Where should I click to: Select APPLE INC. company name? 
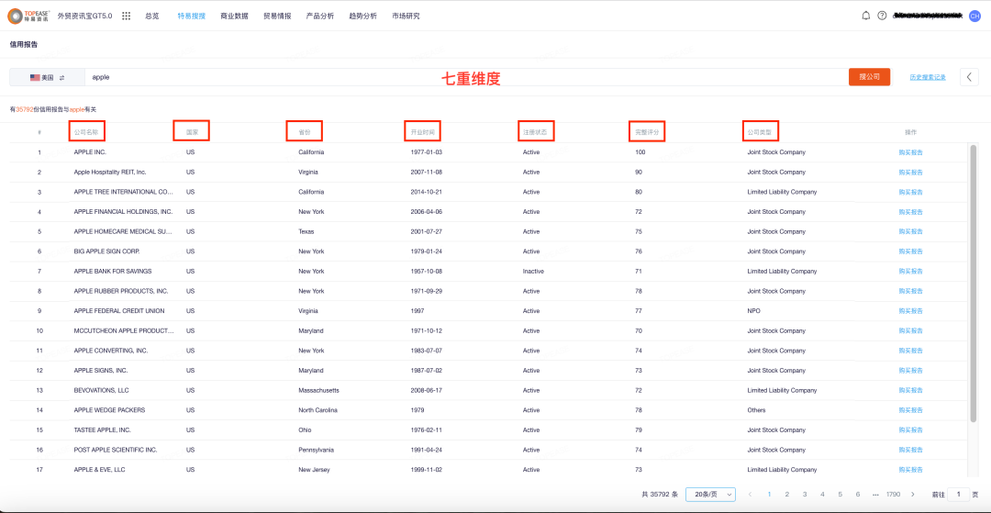90,152
